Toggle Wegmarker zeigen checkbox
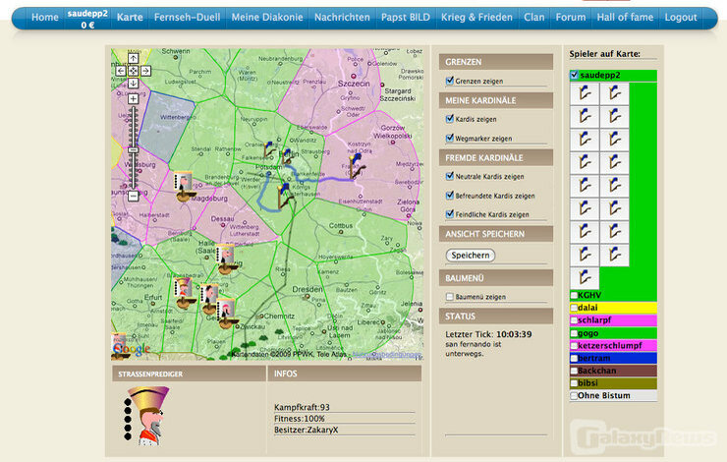The width and height of the screenshot is (727, 462). (449, 138)
